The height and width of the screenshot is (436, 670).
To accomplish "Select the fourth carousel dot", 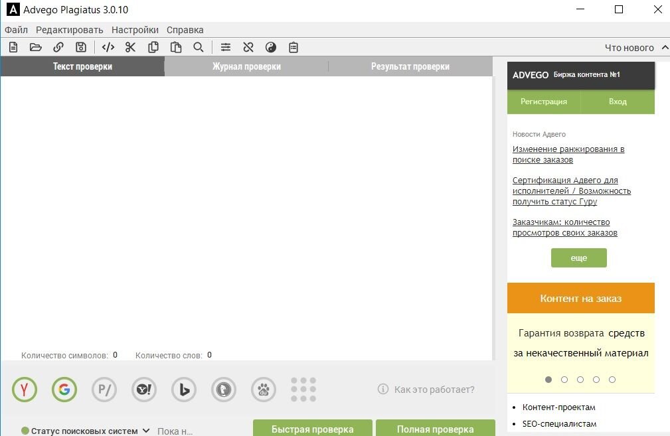I will 596,379.
